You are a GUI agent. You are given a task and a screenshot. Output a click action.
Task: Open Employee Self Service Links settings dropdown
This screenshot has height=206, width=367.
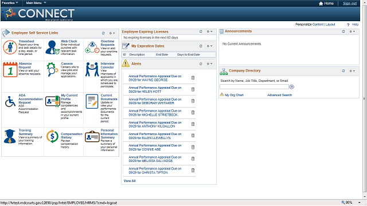click(112, 33)
